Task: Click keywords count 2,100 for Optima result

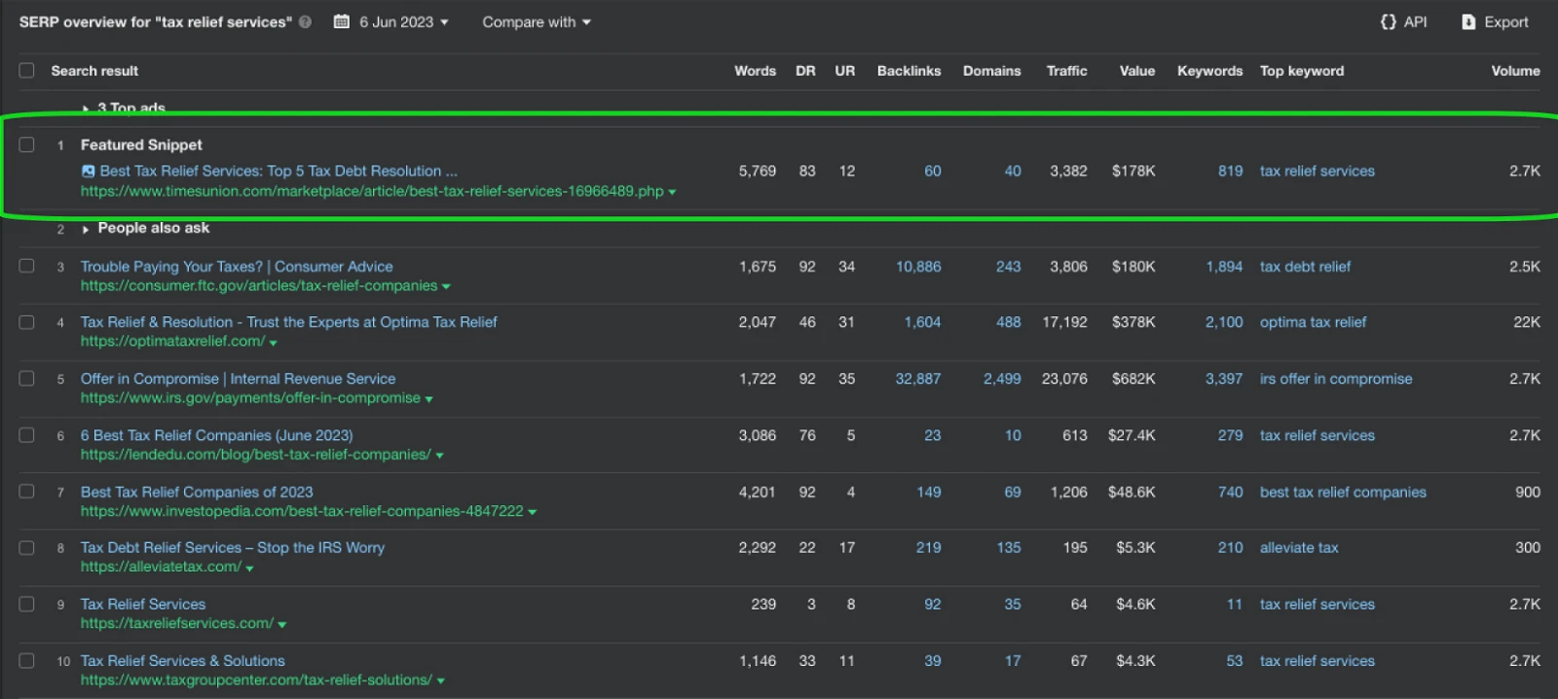Action: pos(1224,322)
